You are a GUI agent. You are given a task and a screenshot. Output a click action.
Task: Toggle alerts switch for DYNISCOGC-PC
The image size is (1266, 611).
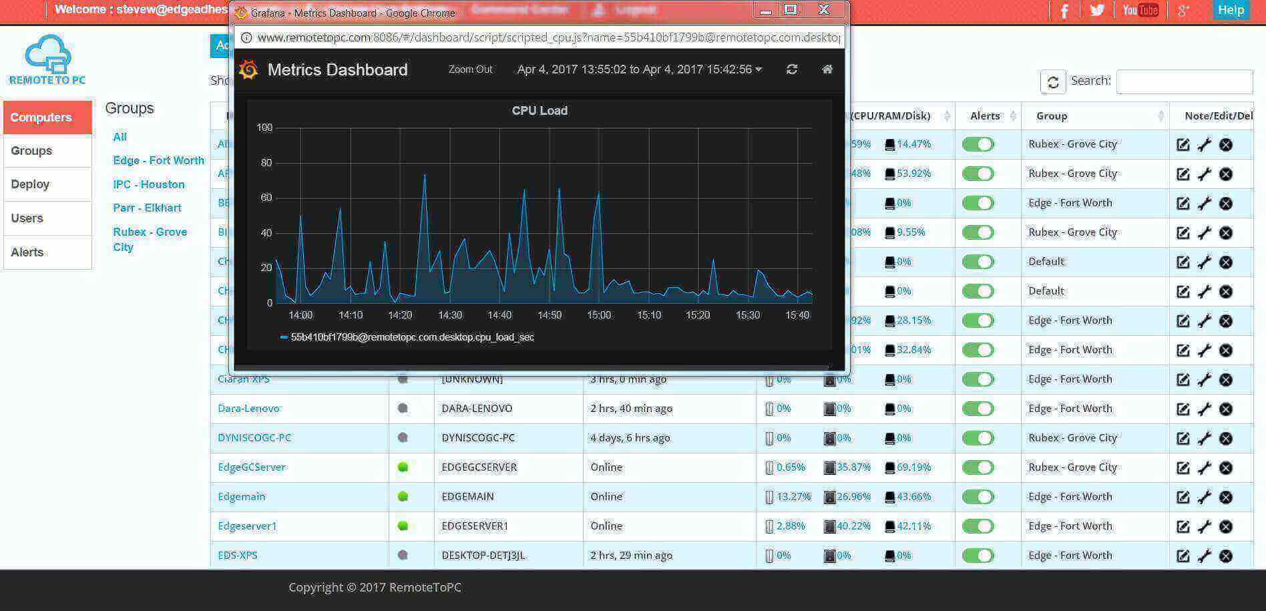[978, 438]
